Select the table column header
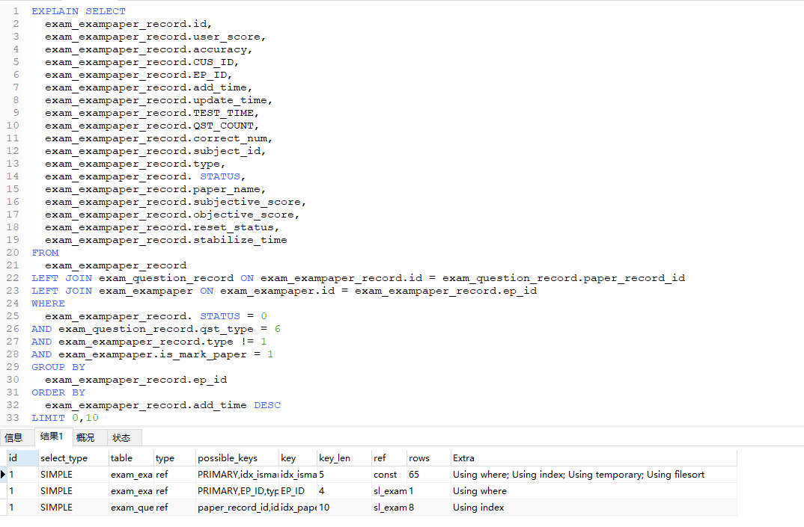Viewport: 804px width, 527px height. (131, 458)
